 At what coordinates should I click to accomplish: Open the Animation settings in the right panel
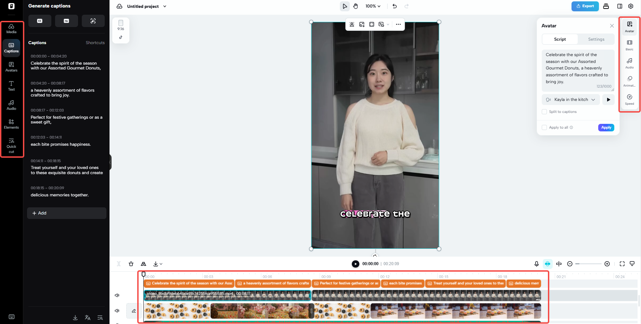point(629,81)
